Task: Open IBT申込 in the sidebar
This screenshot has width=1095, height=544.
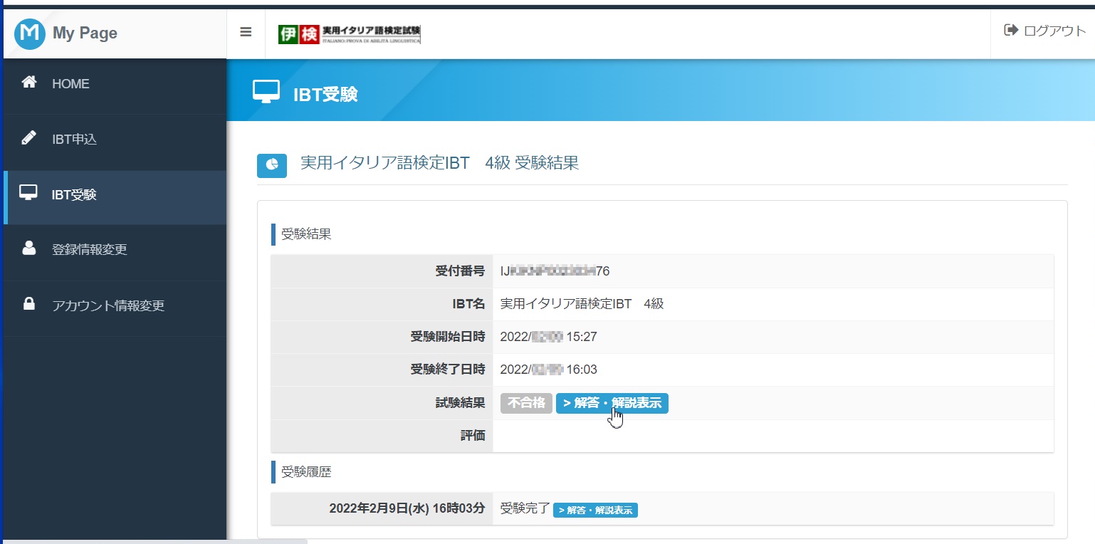Action: (x=115, y=140)
